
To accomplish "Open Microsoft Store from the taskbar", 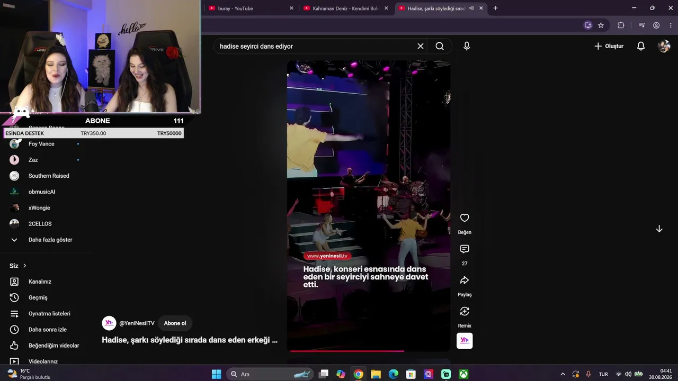I will point(411,374).
